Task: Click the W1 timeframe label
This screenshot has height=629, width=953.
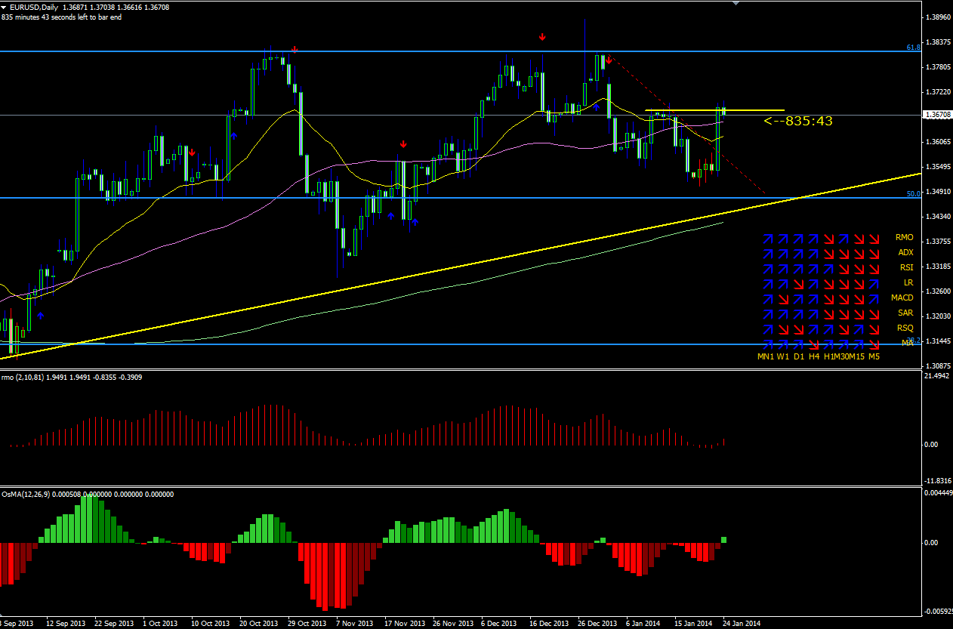Action: coord(783,356)
